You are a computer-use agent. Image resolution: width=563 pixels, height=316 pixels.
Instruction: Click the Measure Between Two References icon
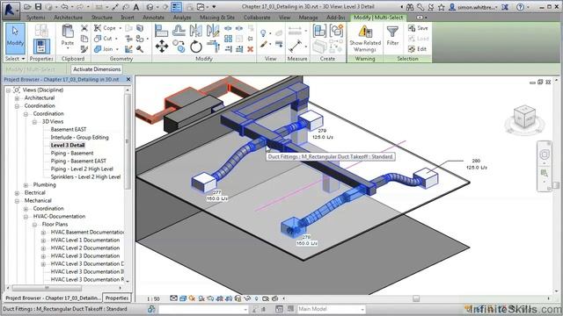(296, 47)
